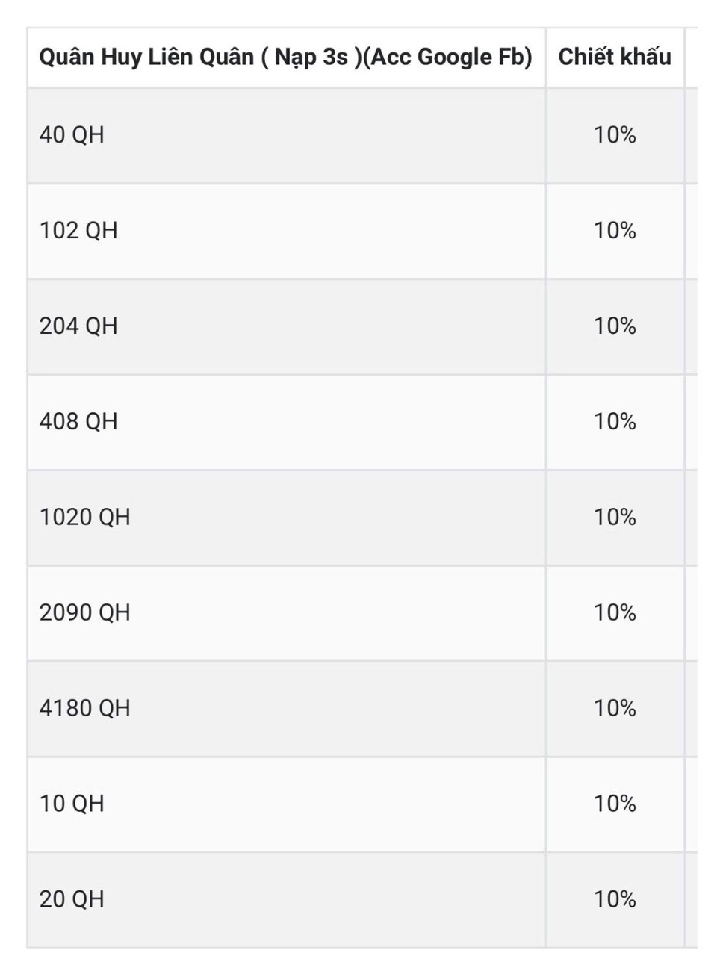Image resolution: width=723 pixels, height=956 pixels.
Task: Select the 408 QH row
Action: click(x=361, y=422)
